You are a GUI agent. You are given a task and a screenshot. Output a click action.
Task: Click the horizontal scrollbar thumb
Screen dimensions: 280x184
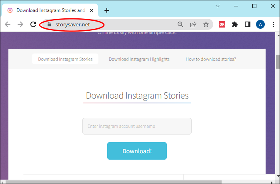tap(114, 182)
